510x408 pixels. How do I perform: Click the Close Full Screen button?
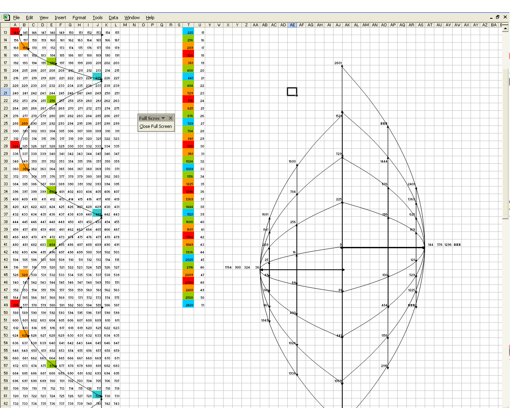(156, 126)
